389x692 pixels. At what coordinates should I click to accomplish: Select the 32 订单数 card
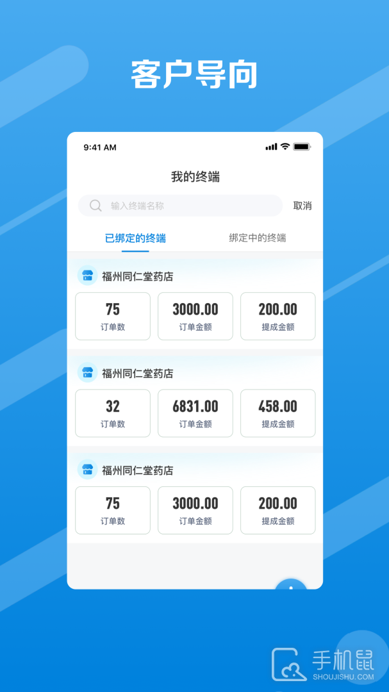point(113,413)
